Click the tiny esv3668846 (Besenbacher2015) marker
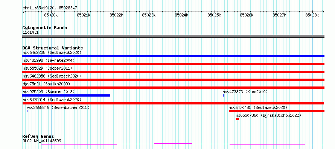 pos(27,111)
